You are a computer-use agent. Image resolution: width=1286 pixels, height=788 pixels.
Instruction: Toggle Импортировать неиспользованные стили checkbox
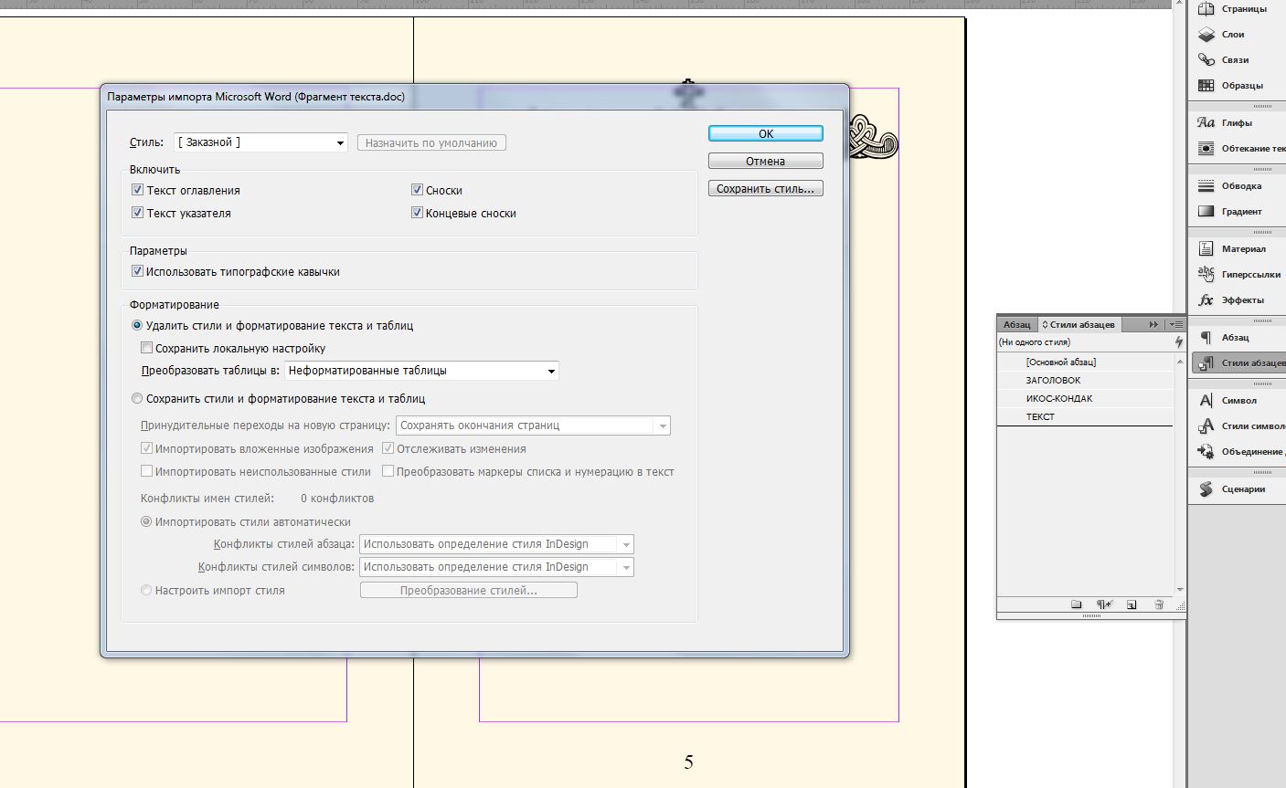(146, 471)
